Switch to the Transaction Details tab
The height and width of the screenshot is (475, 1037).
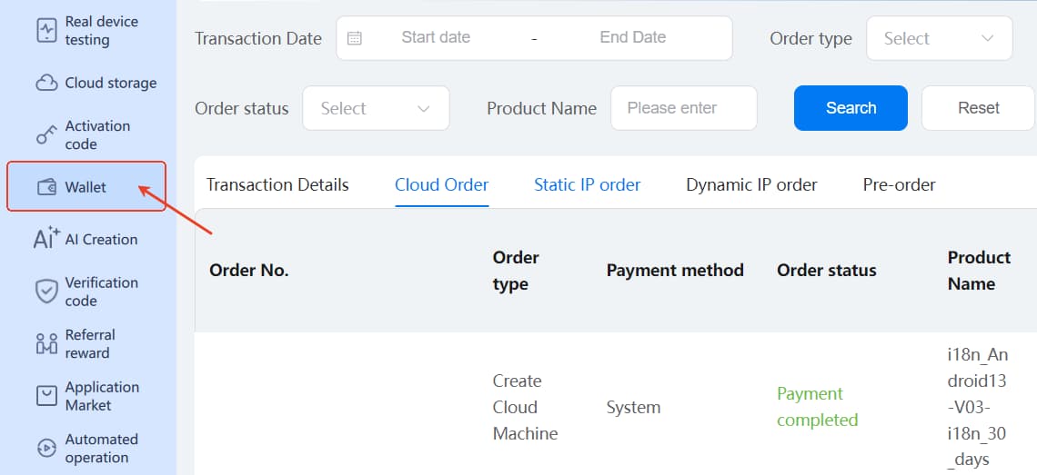[x=277, y=184]
